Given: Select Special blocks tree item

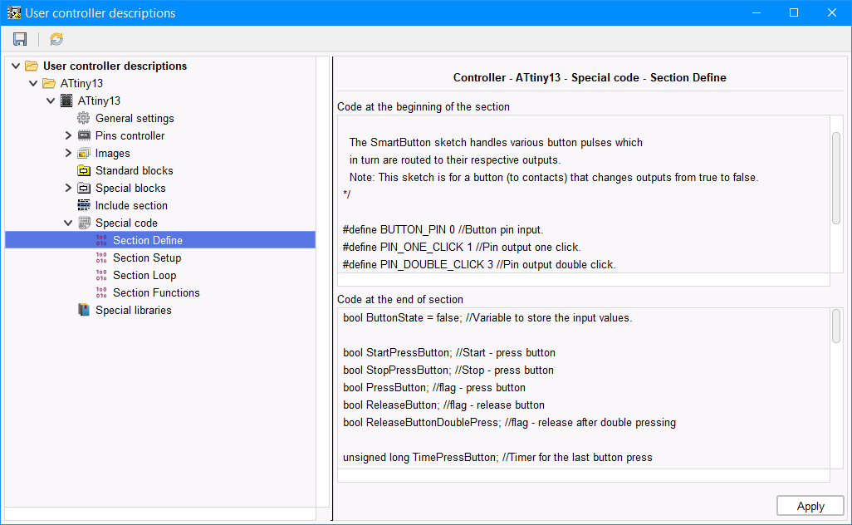Looking at the screenshot, I should tap(130, 188).
